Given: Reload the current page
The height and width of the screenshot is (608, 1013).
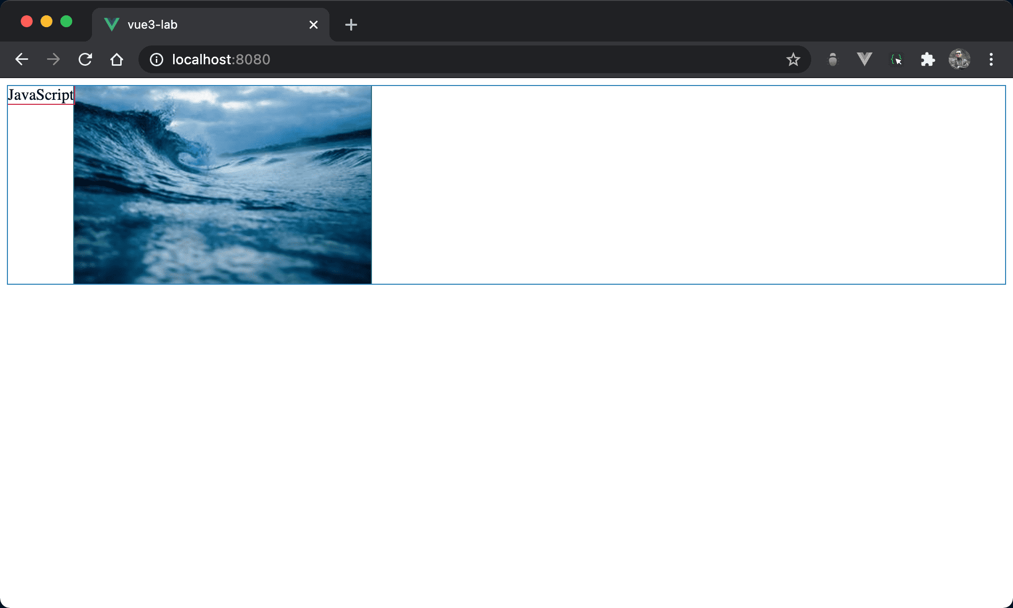Looking at the screenshot, I should (x=85, y=60).
